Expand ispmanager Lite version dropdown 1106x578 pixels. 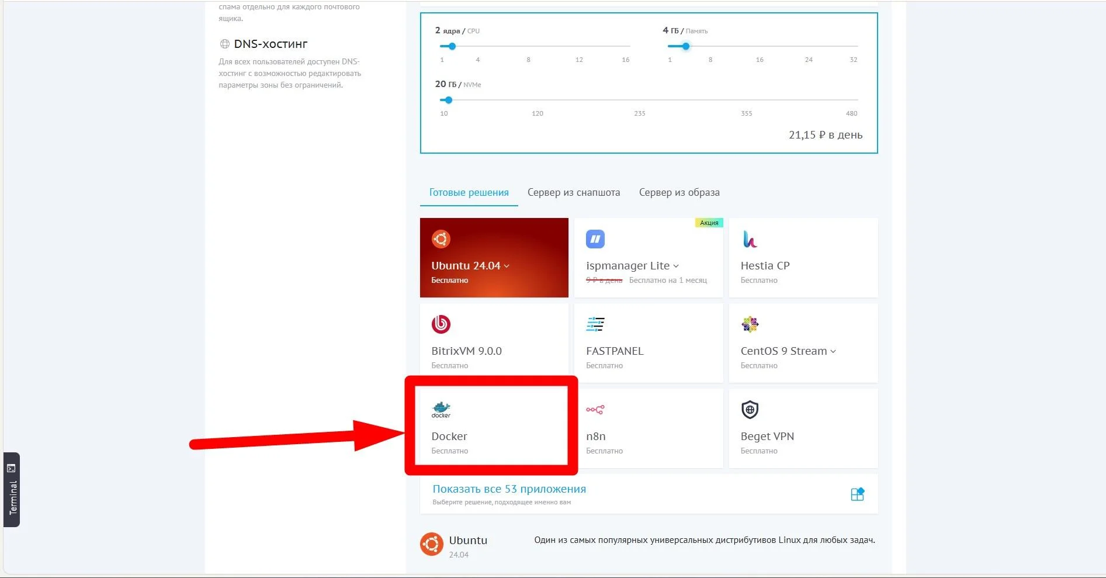tap(676, 266)
